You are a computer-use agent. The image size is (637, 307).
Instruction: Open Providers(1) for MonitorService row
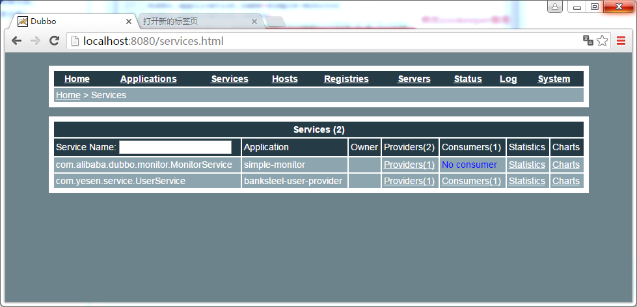409,165
